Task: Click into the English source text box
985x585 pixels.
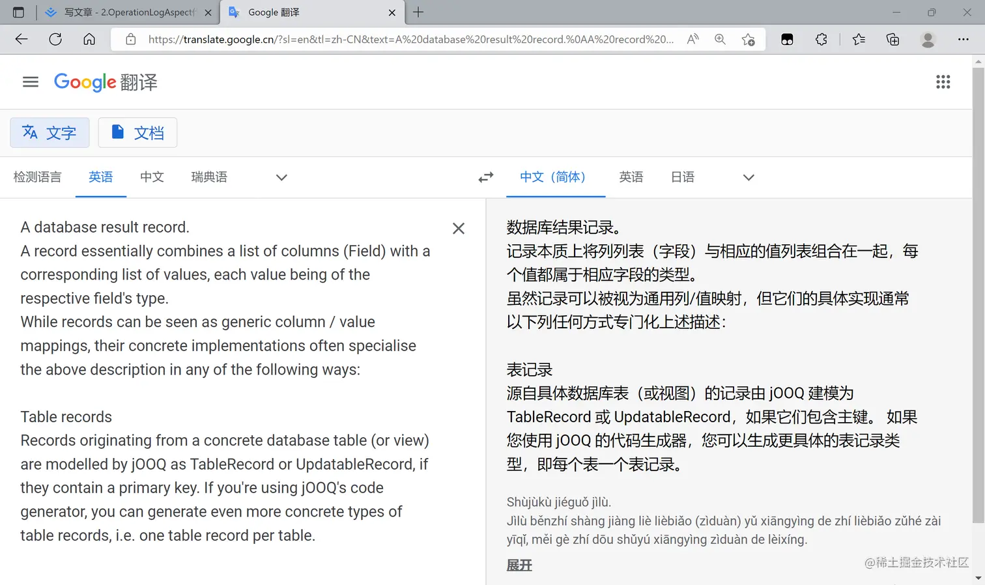Action: point(225,381)
